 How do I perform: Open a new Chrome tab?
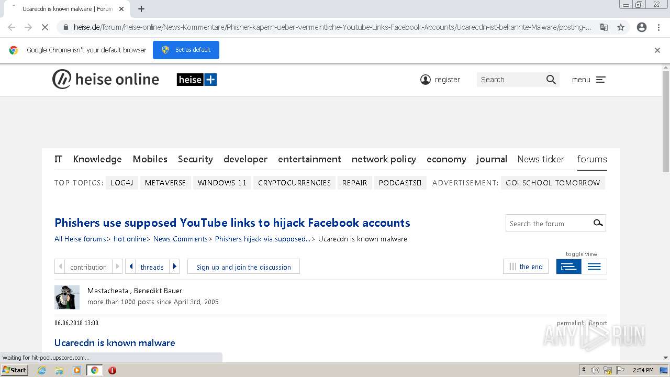(x=141, y=9)
